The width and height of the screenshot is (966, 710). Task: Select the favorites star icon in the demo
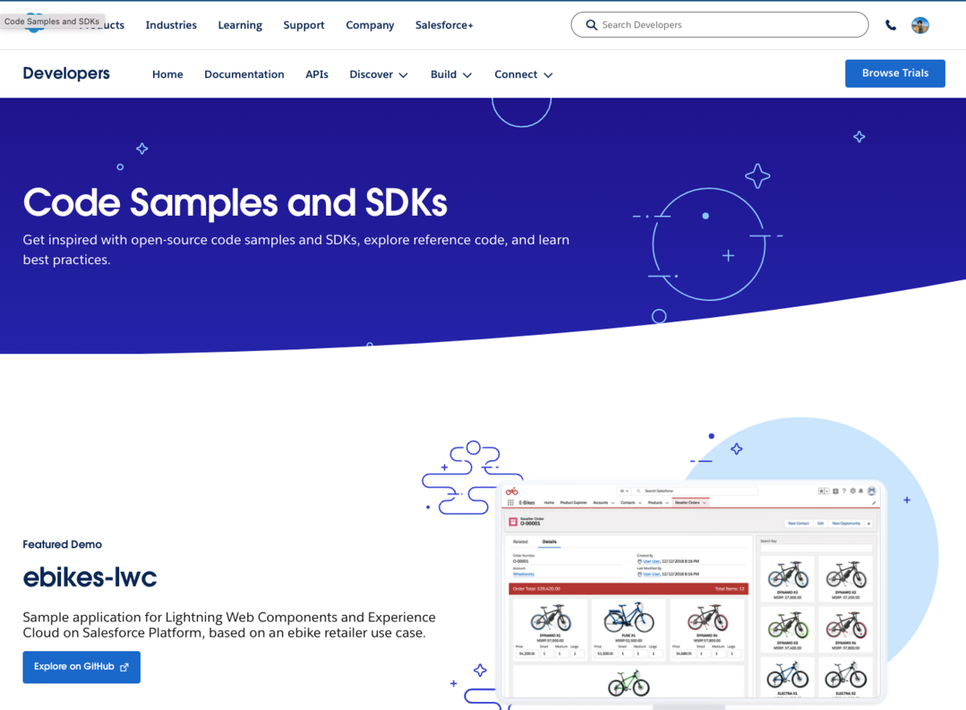821,491
